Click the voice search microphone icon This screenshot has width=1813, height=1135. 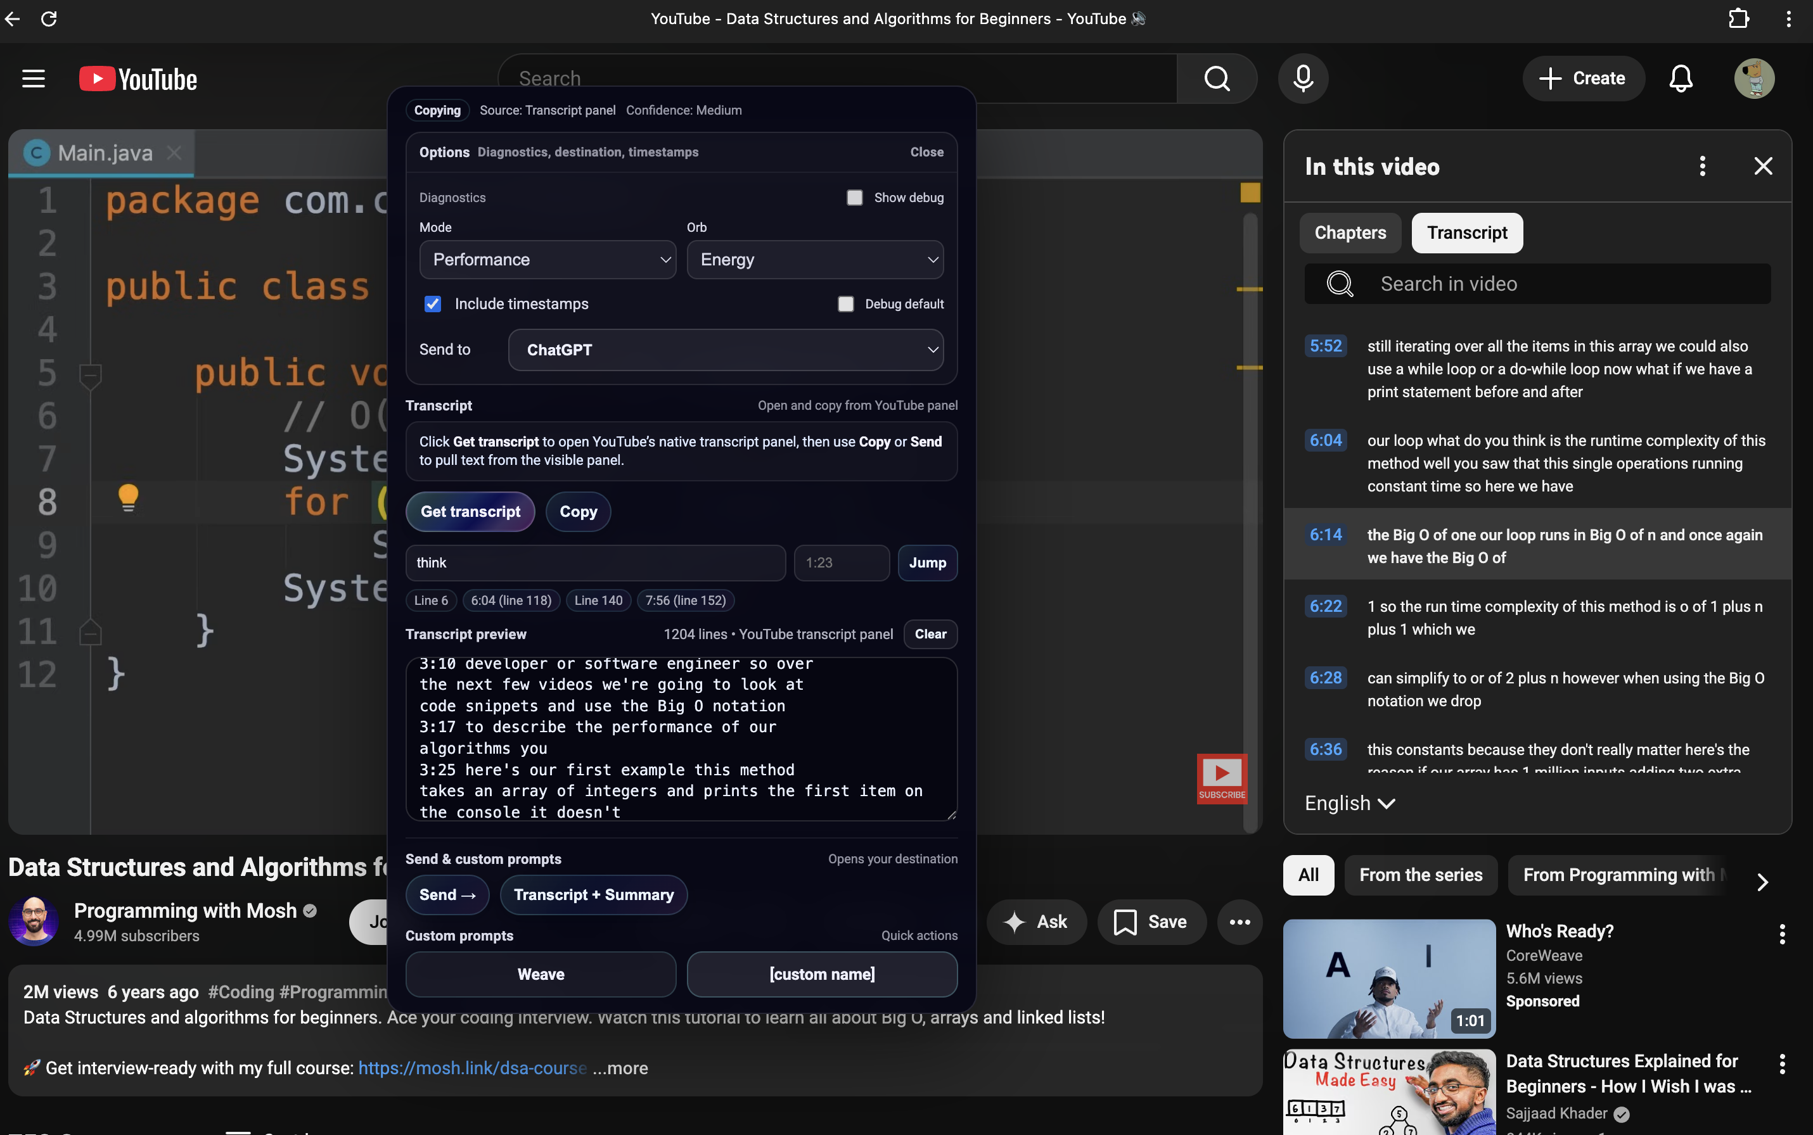1303,79
